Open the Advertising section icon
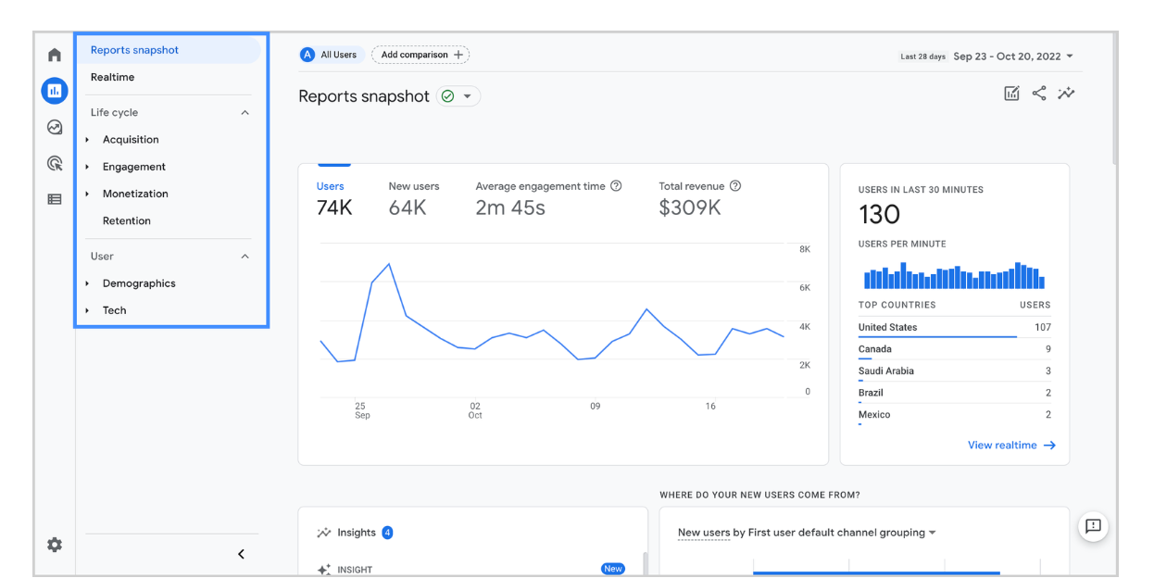The width and height of the screenshot is (1154, 578). 54,162
